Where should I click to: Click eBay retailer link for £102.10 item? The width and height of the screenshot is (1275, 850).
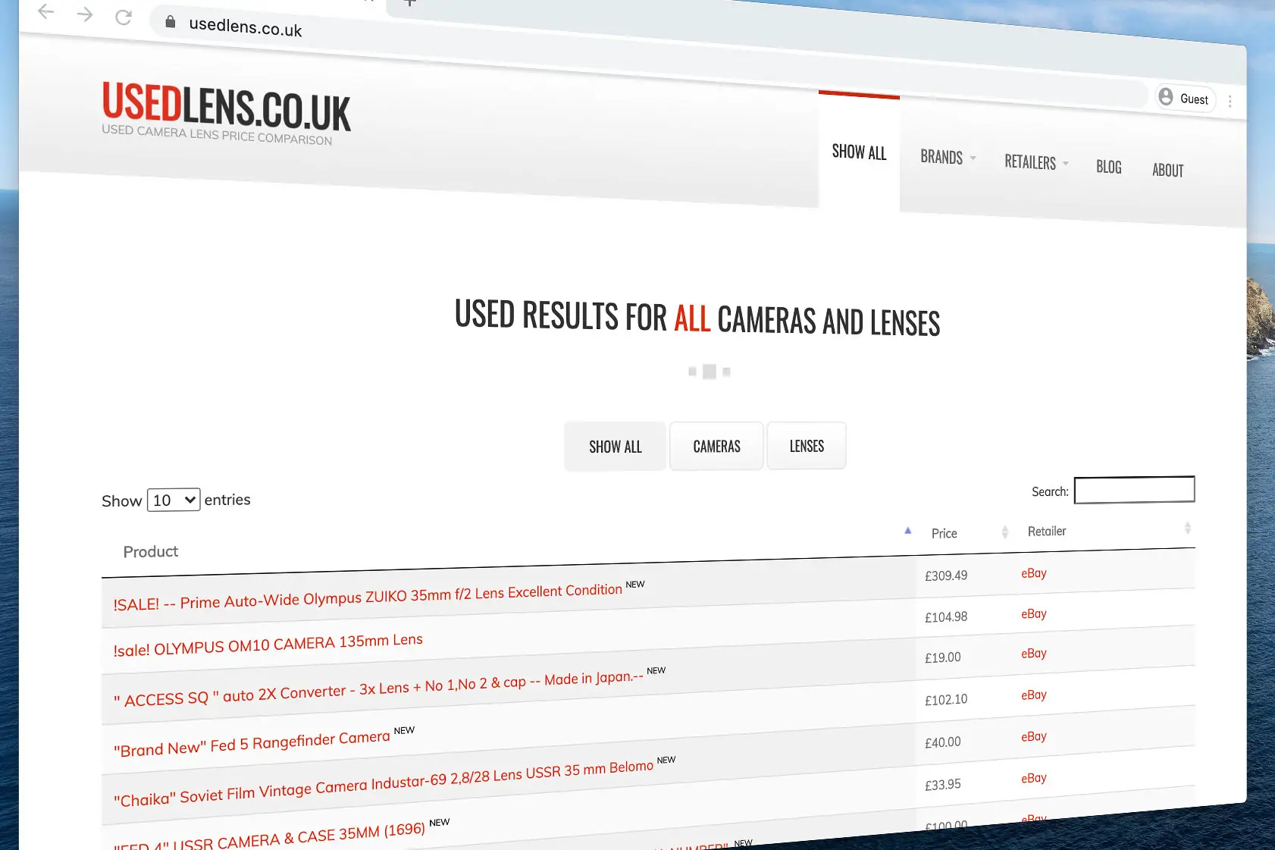point(1033,695)
